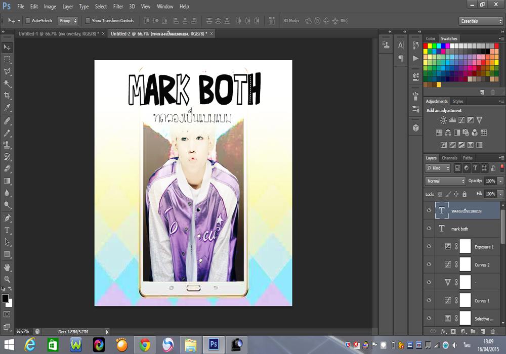
Task: Select the Pen tool
Action: 7,217
